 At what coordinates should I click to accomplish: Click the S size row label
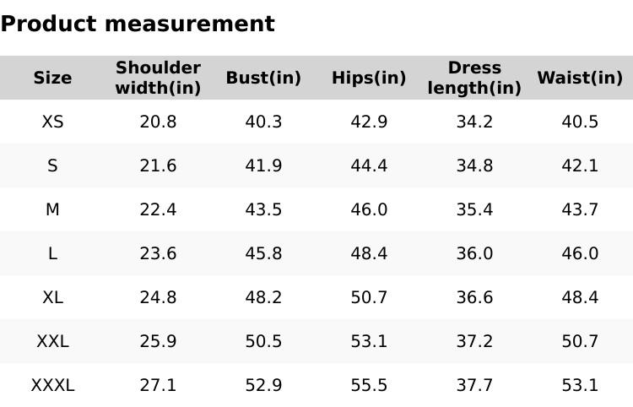point(52,166)
